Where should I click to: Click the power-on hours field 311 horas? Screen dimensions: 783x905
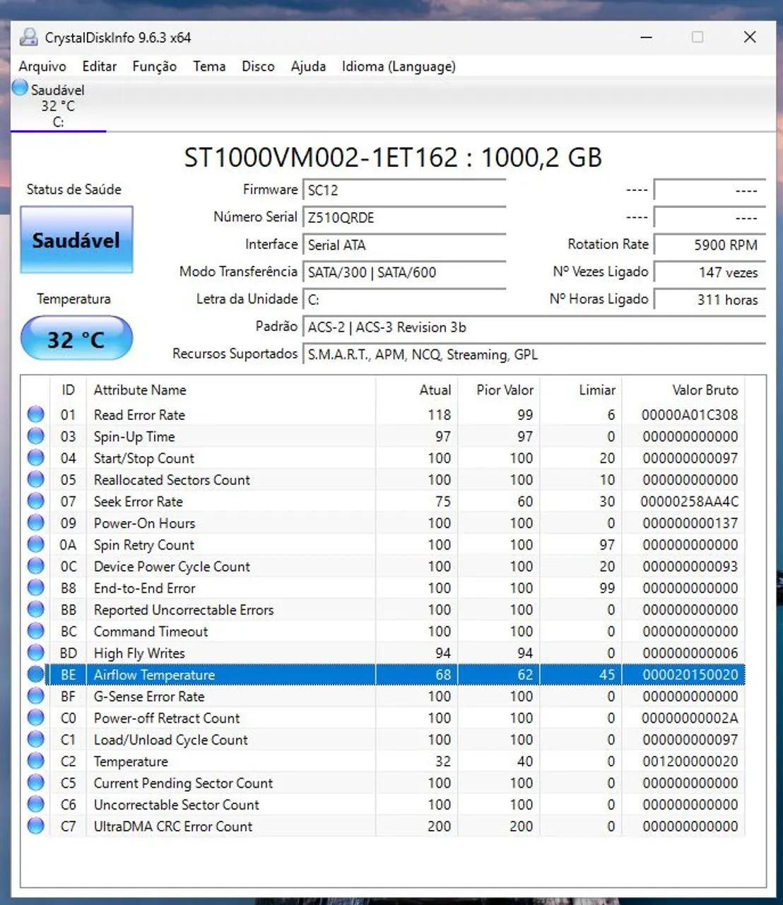[710, 300]
